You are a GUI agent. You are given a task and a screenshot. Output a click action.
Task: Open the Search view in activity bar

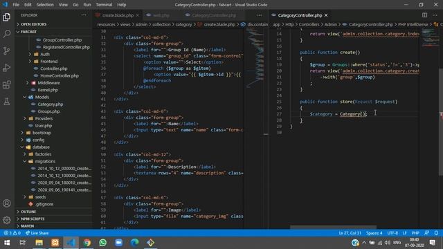pyautogui.click(x=6, y=34)
